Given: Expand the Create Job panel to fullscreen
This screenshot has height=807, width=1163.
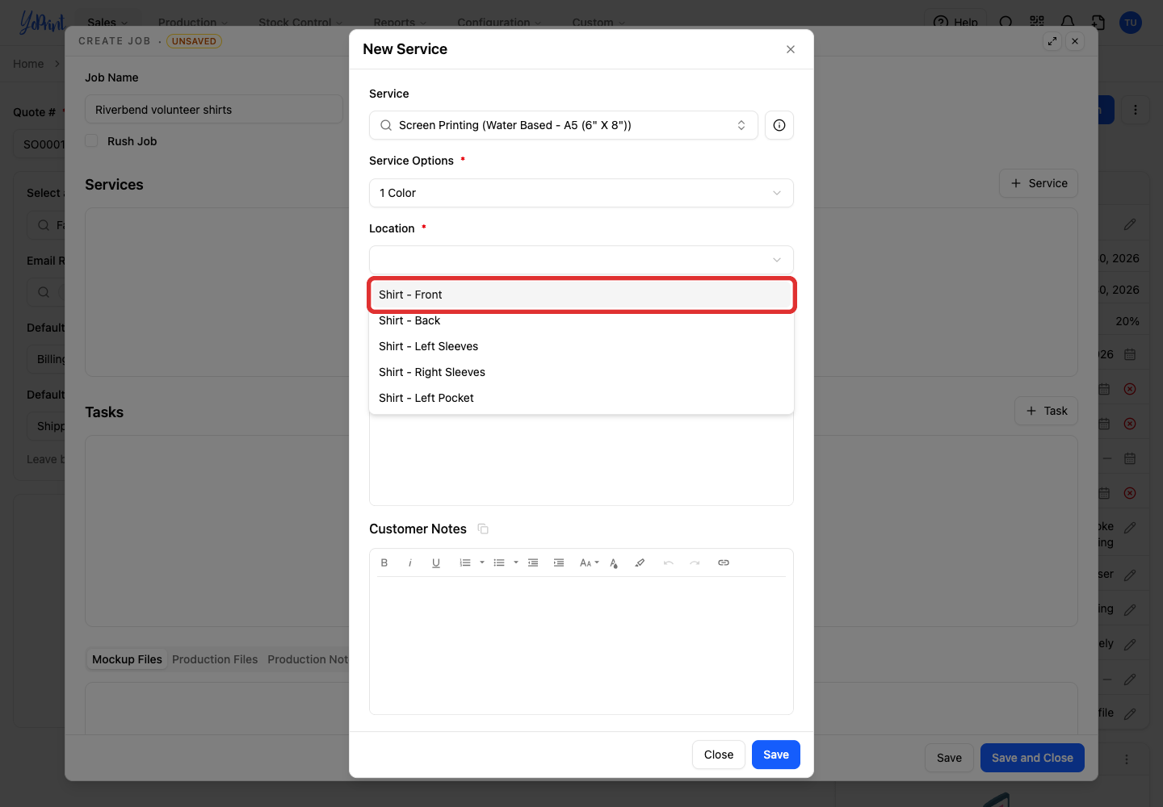Looking at the screenshot, I should pyautogui.click(x=1052, y=41).
